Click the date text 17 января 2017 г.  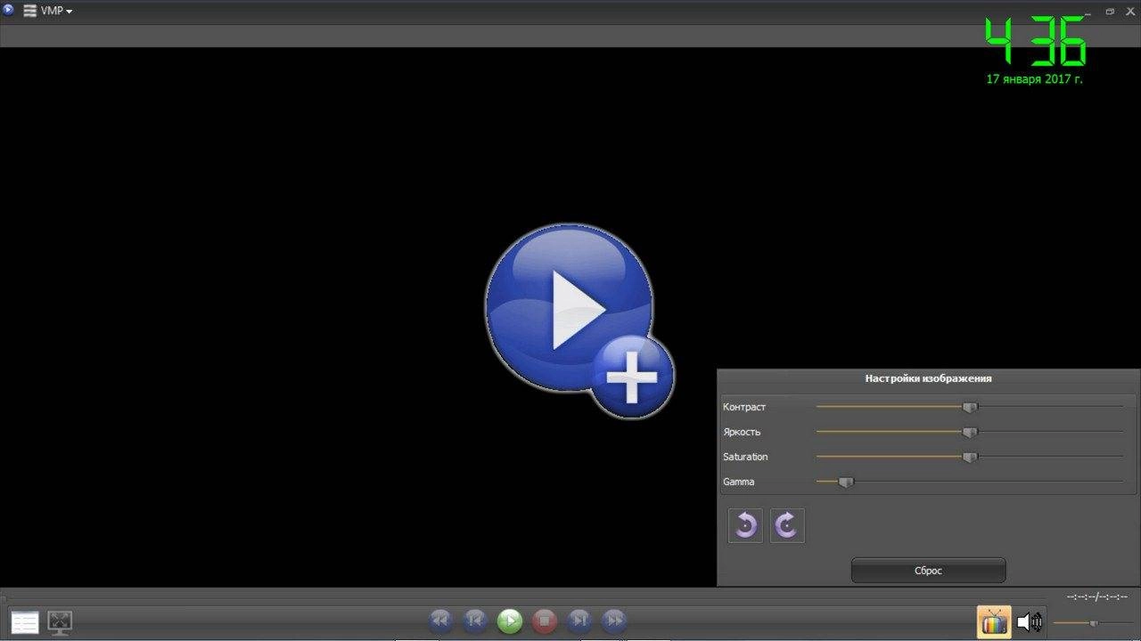pyautogui.click(x=1034, y=79)
